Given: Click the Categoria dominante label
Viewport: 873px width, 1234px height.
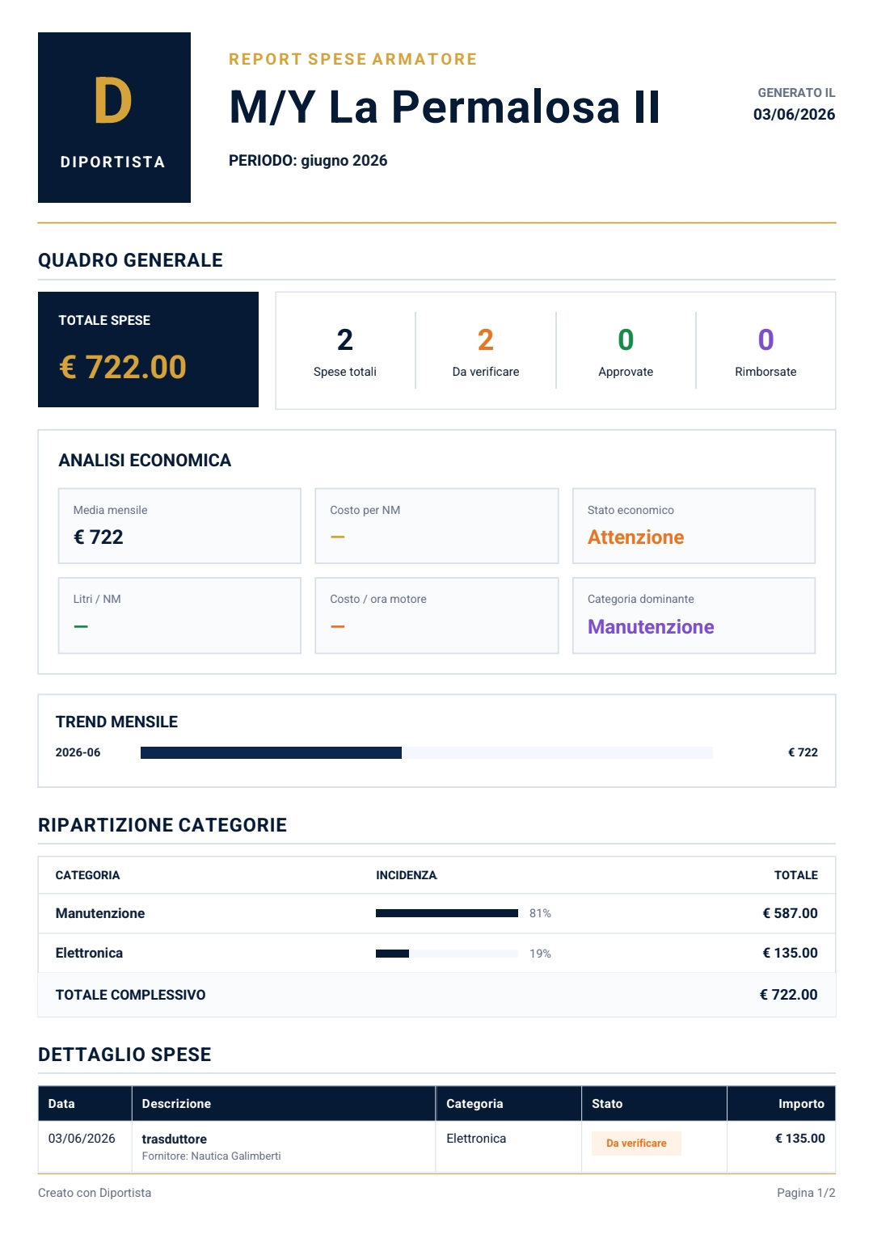Looking at the screenshot, I should [x=641, y=599].
